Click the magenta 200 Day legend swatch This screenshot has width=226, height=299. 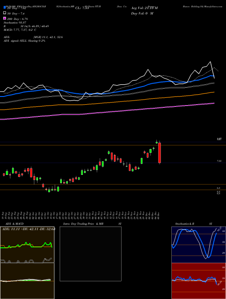point(5,19)
